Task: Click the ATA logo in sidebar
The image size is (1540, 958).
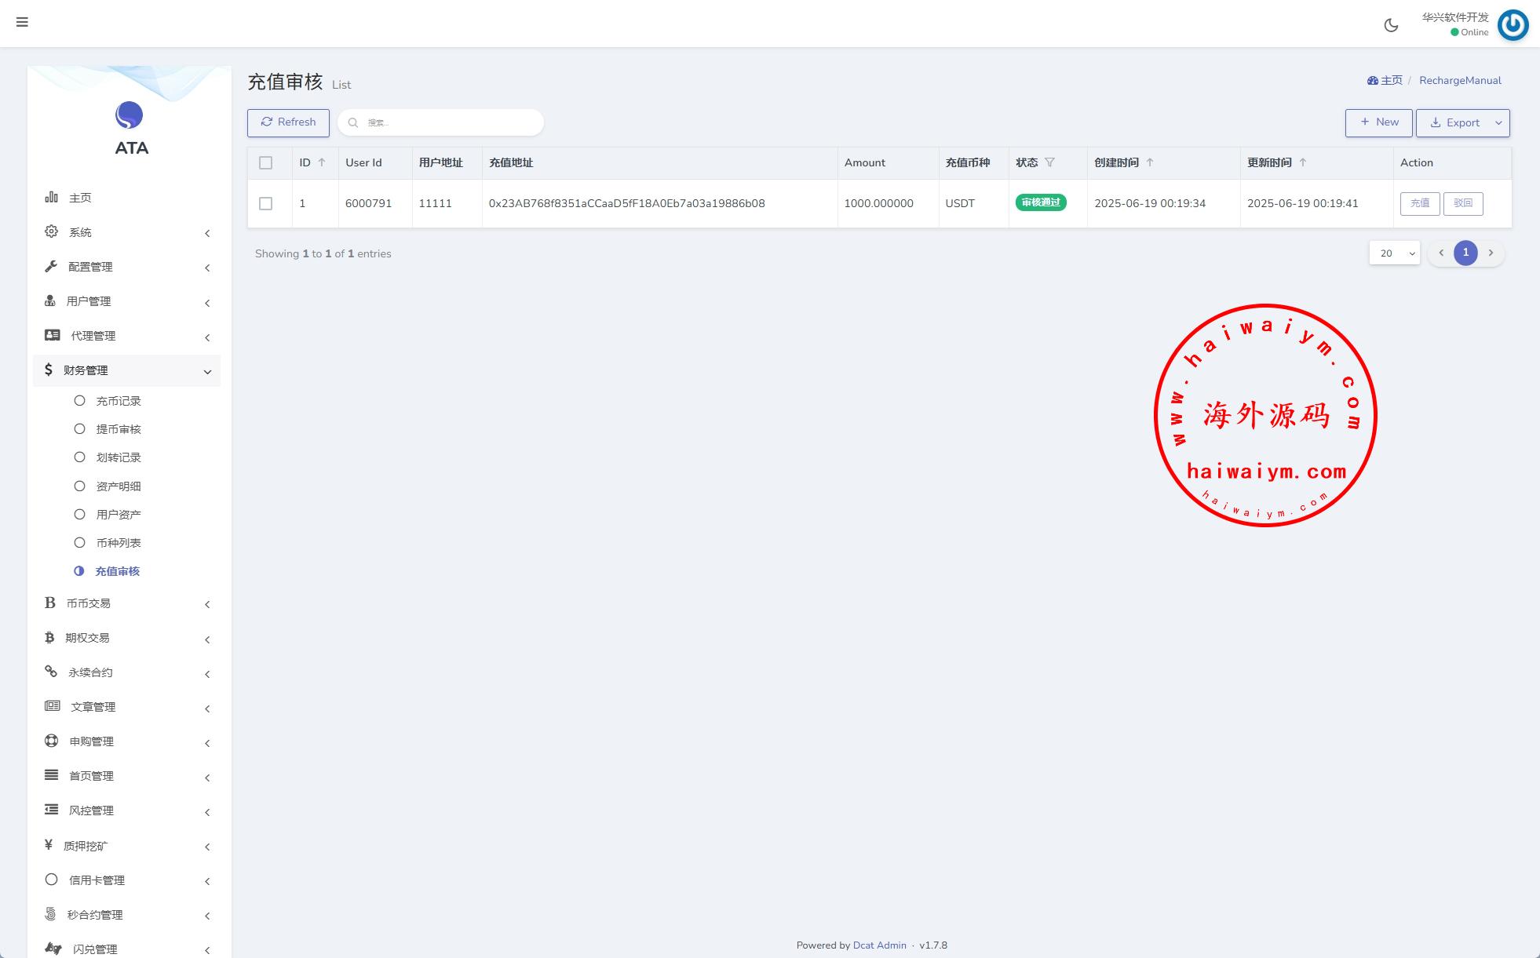Action: [130, 115]
